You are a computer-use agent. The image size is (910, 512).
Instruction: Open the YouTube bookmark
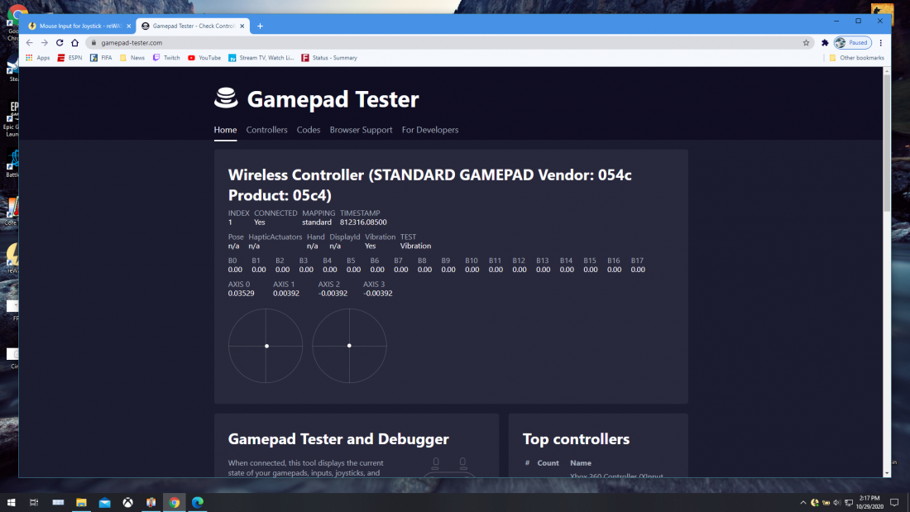[204, 58]
